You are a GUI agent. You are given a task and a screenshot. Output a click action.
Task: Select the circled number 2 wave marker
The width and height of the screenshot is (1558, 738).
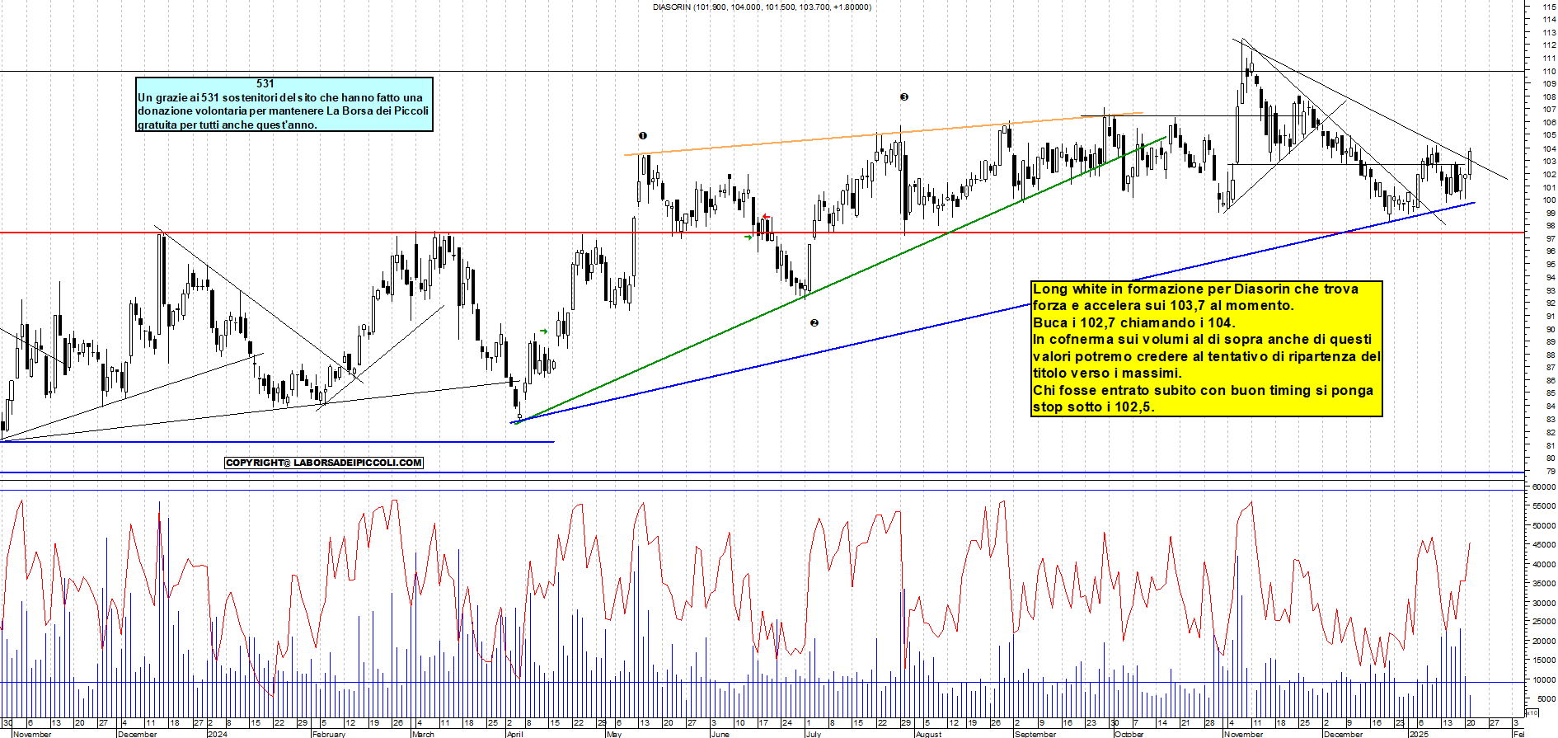[x=814, y=322]
